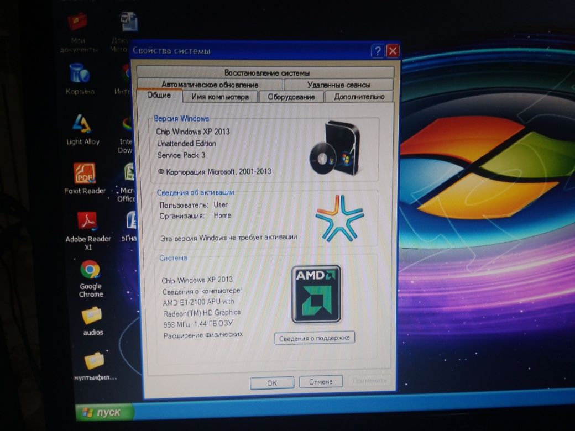575x431 pixels.
Task: Select the Общие tab
Action: [x=159, y=95]
